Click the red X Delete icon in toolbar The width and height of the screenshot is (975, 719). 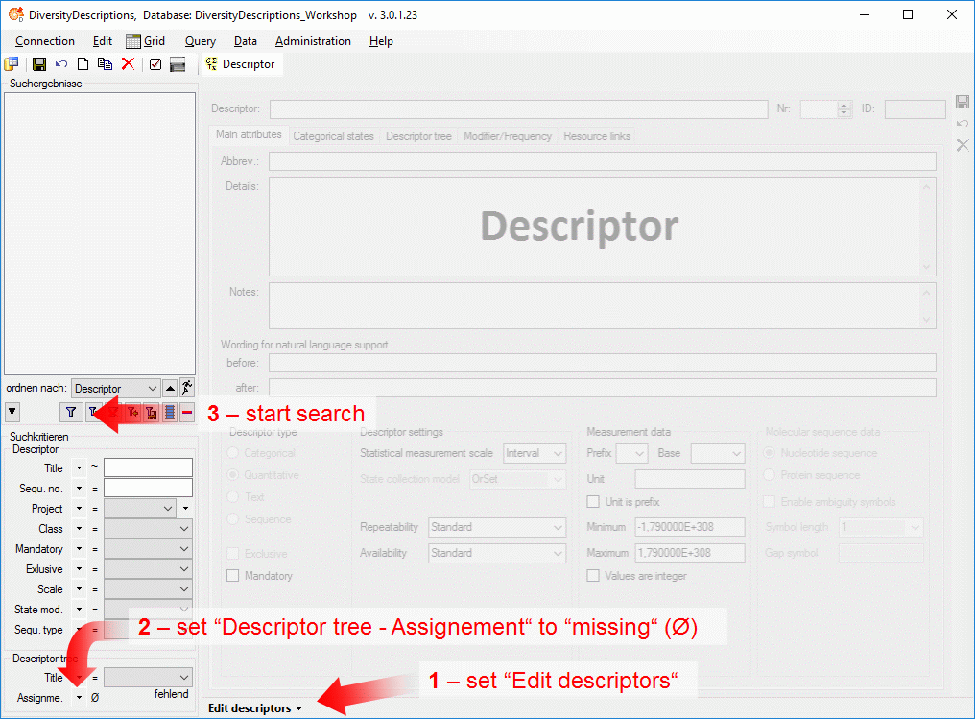click(x=128, y=63)
